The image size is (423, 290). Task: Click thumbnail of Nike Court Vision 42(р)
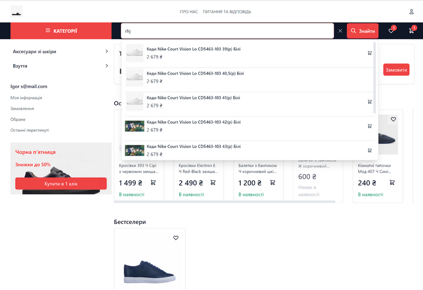click(x=135, y=126)
